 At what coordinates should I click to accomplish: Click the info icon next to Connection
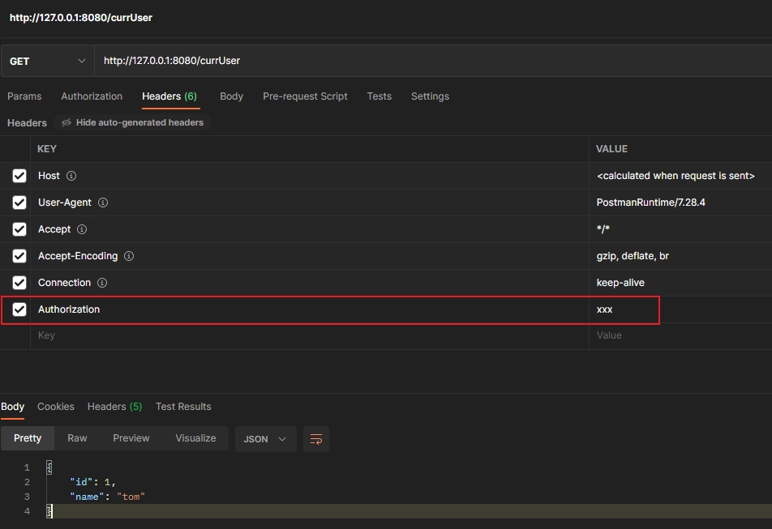pyautogui.click(x=102, y=283)
